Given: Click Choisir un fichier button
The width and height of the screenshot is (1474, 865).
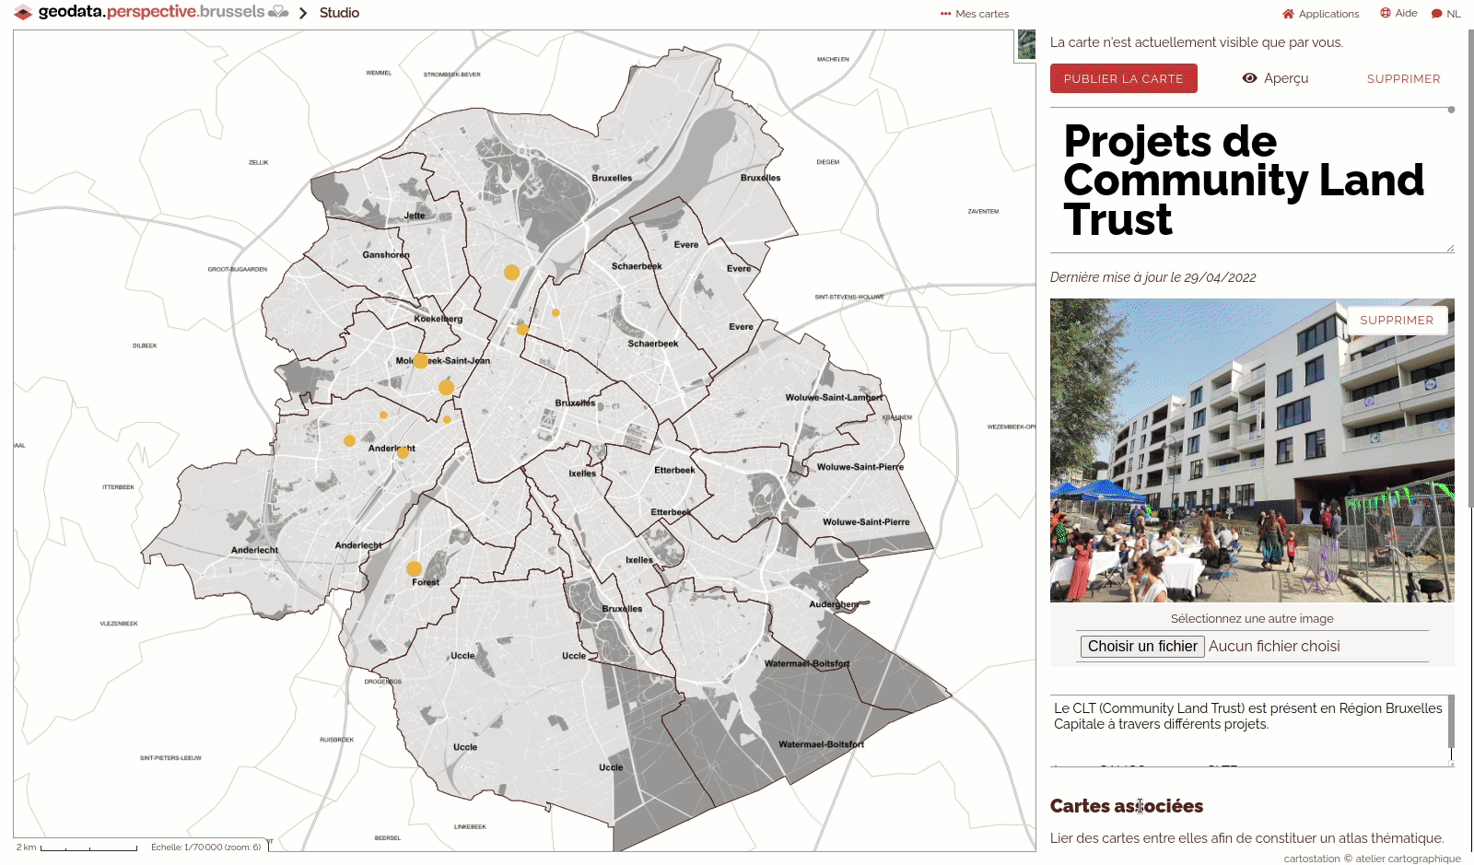Looking at the screenshot, I should click(x=1142, y=647).
